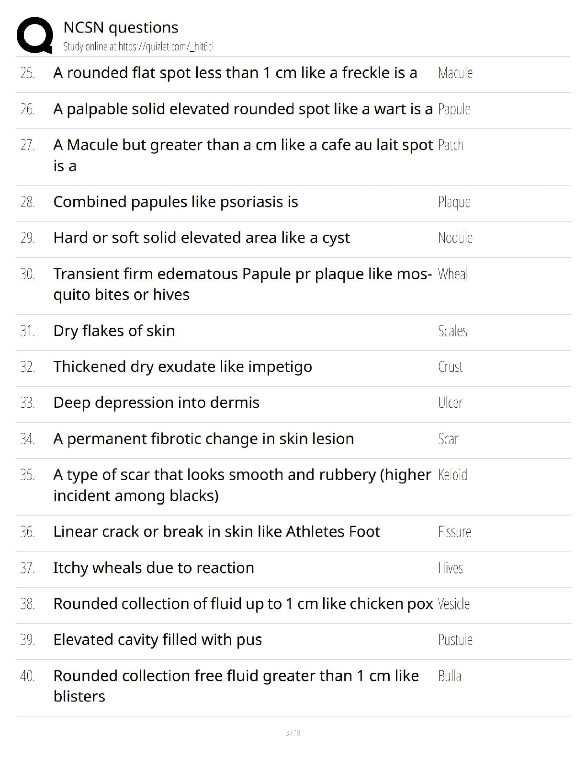The image size is (586, 759).
Task: Click the Papule answer text
Action: click(454, 109)
